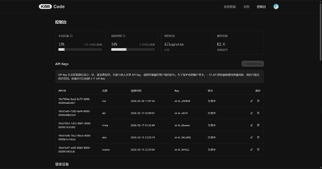
Task: Click the API Key security notice text
Action: click(159, 76)
